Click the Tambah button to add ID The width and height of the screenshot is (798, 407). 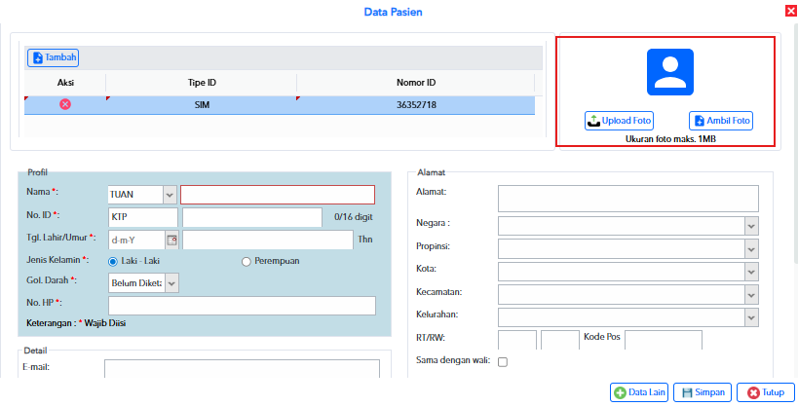(53, 57)
